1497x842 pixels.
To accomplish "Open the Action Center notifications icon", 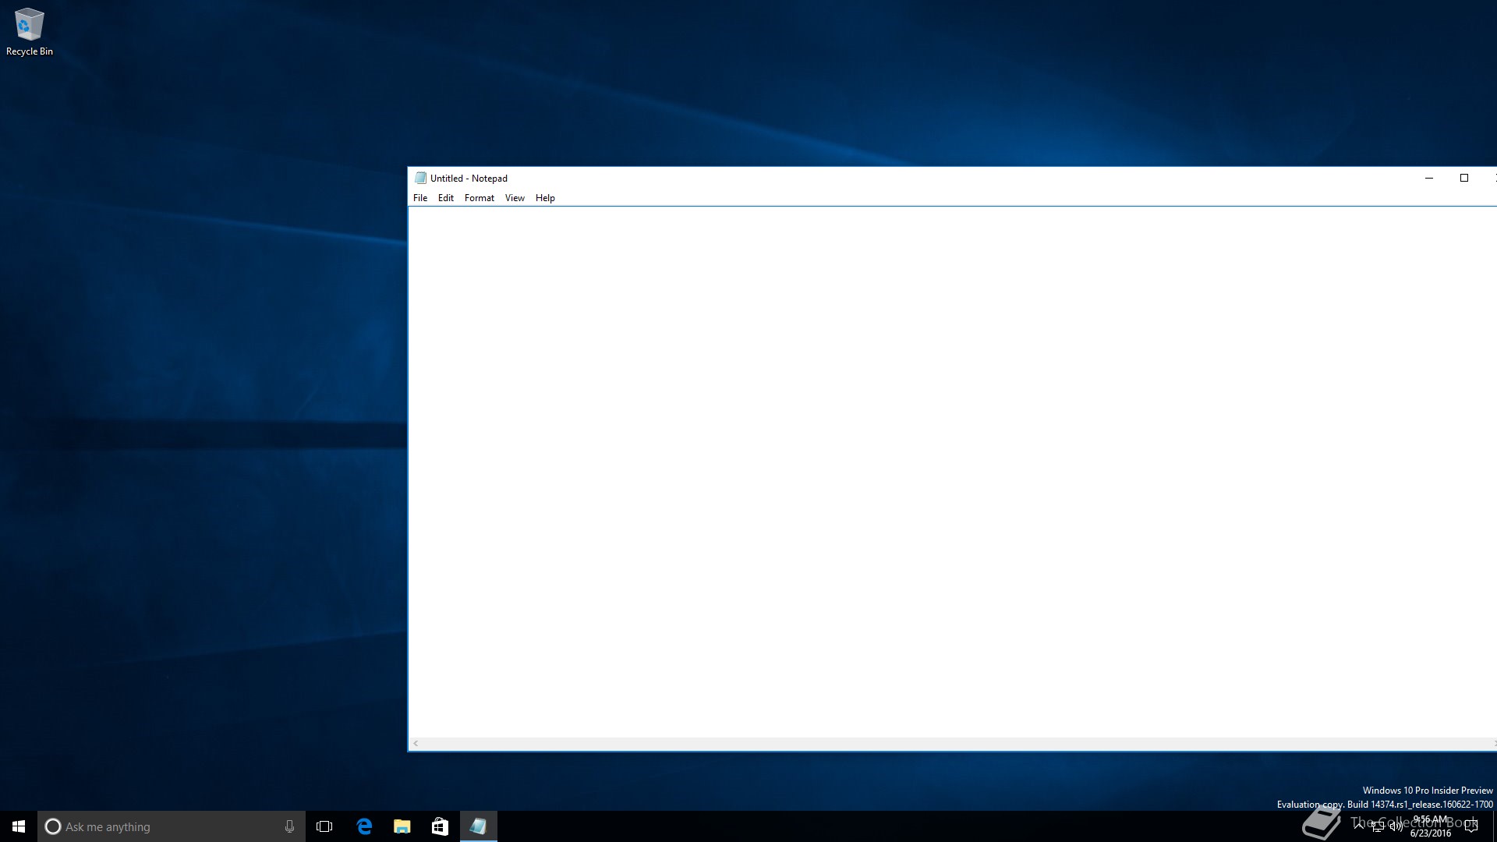I will click(x=1471, y=826).
